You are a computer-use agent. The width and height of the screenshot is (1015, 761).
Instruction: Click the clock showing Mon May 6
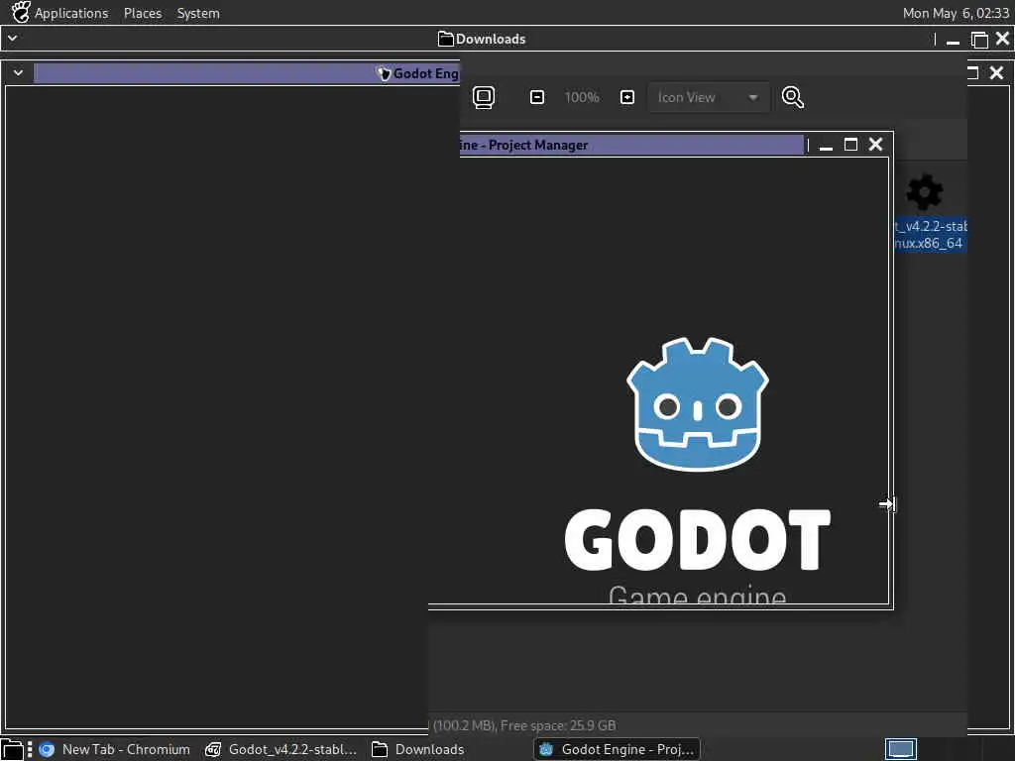[x=956, y=13]
